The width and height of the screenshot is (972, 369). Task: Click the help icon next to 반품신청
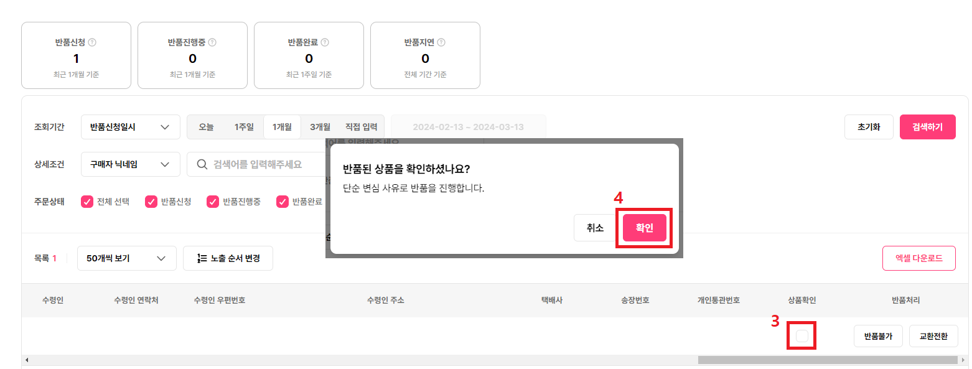[92, 43]
